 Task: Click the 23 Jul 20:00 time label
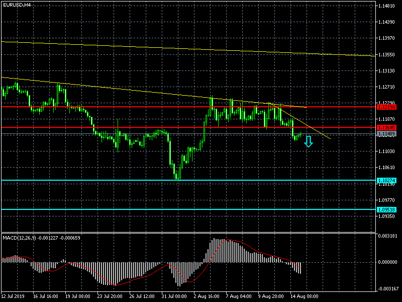click(x=110, y=296)
